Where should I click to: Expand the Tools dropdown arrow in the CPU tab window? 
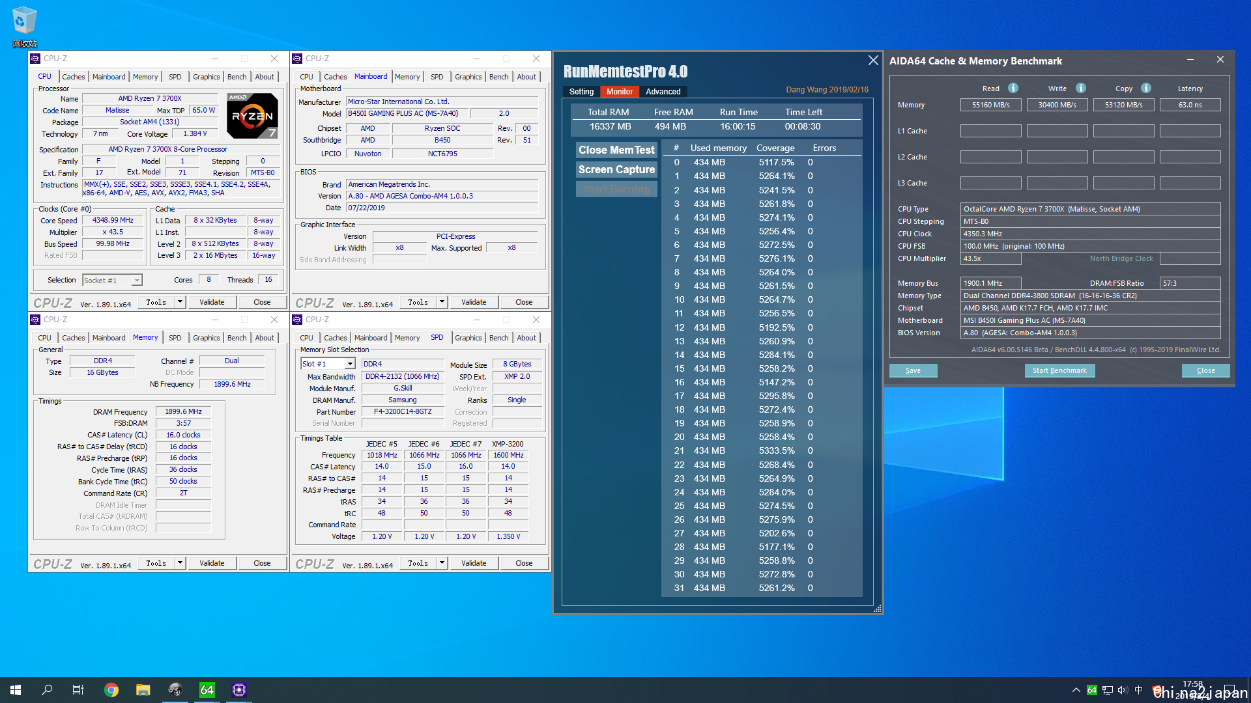coord(180,302)
